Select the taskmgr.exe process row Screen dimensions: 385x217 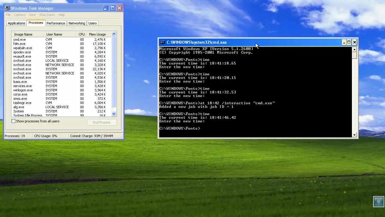click(61, 103)
